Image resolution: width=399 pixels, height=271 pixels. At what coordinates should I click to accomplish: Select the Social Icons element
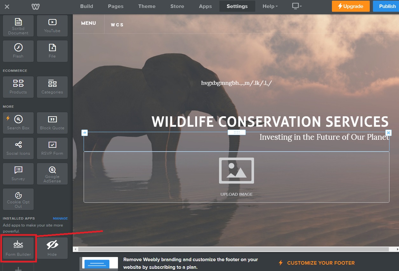[18, 148]
